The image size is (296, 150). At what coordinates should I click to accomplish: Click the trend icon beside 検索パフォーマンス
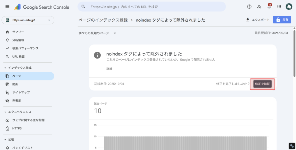[x=7, y=48]
